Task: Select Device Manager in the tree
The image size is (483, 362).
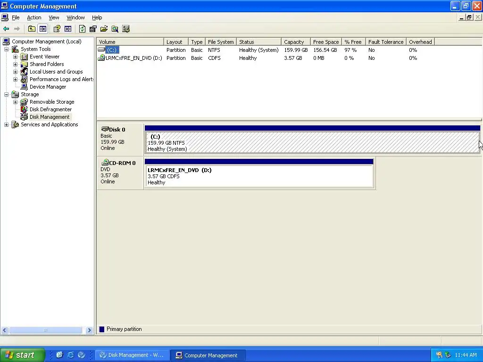Action: tap(48, 87)
